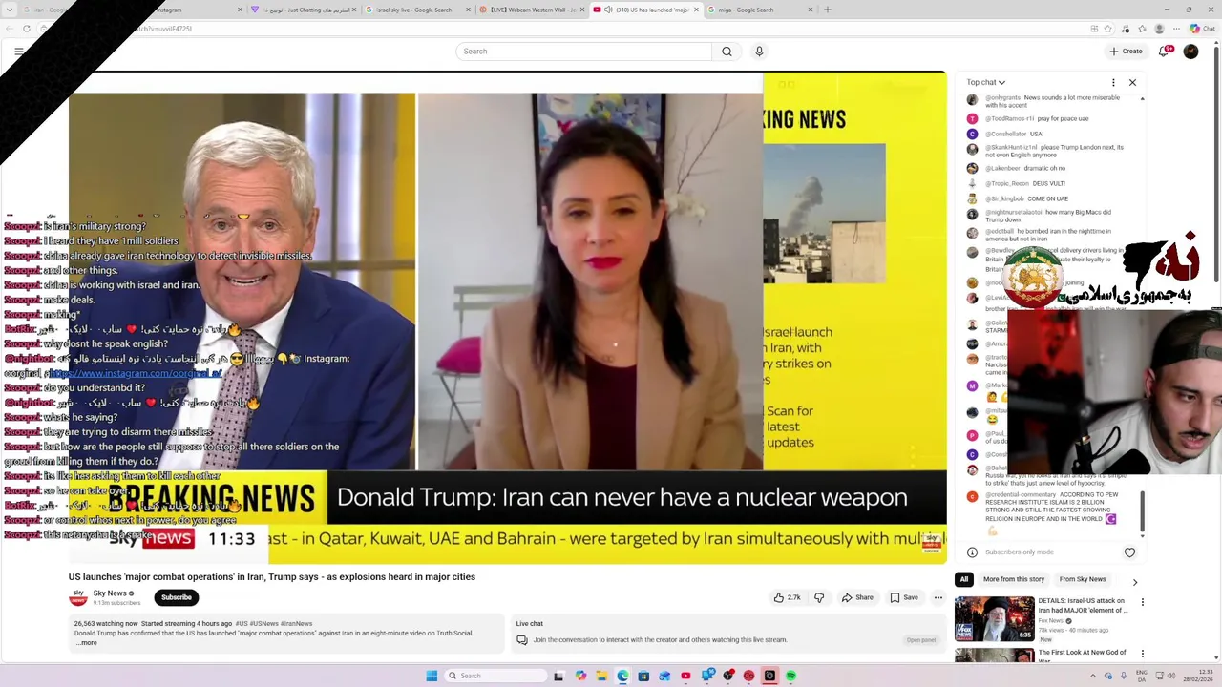Select the More from this story chip

click(x=1013, y=579)
